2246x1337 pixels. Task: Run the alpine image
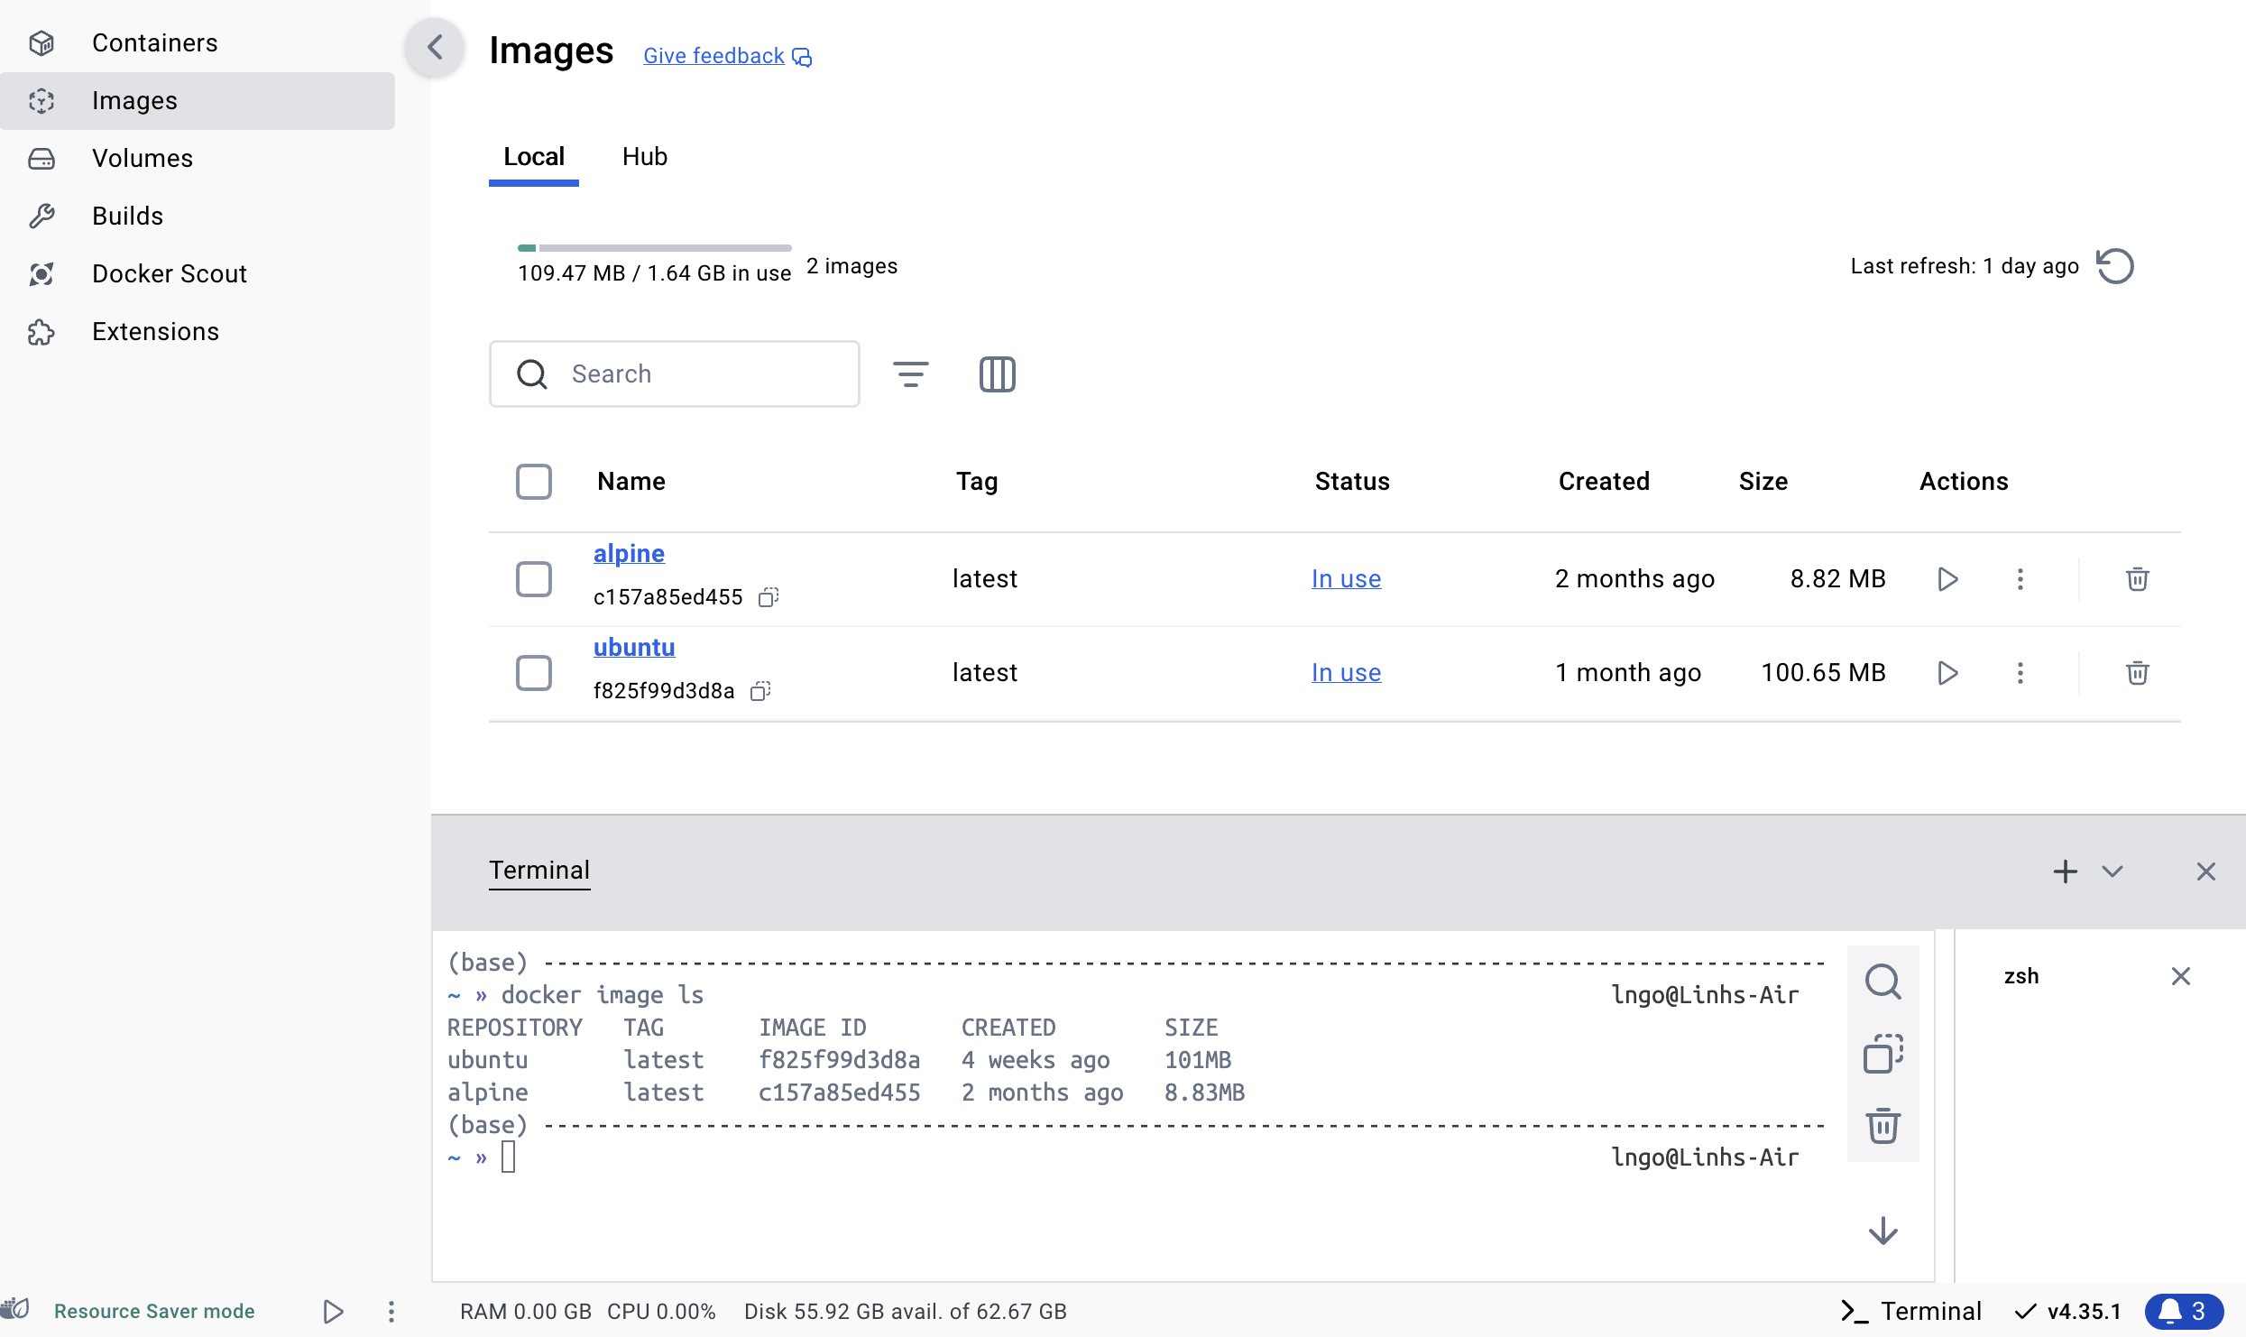(x=1947, y=578)
